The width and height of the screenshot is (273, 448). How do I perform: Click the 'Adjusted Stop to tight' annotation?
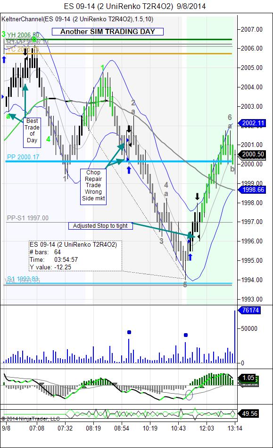pos(100,226)
